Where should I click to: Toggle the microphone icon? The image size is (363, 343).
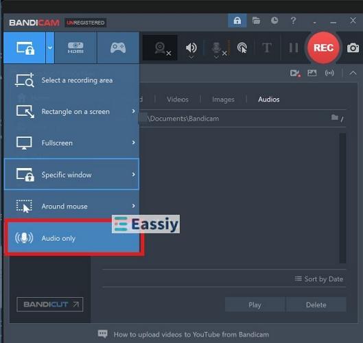point(216,47)
